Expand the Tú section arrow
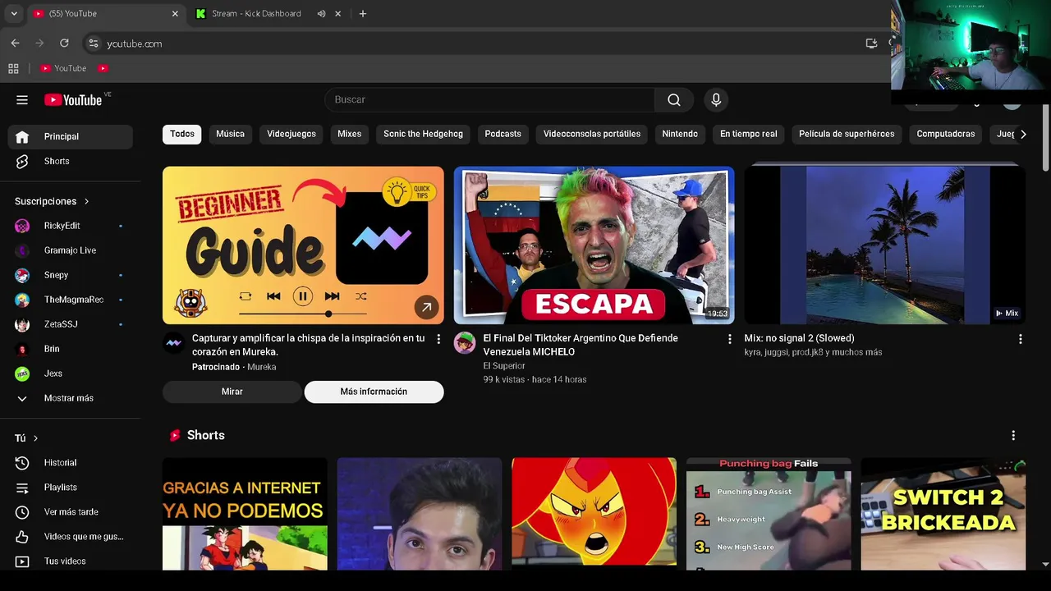The width and height of the screenshot is (1051, 591). coord(35,438)
